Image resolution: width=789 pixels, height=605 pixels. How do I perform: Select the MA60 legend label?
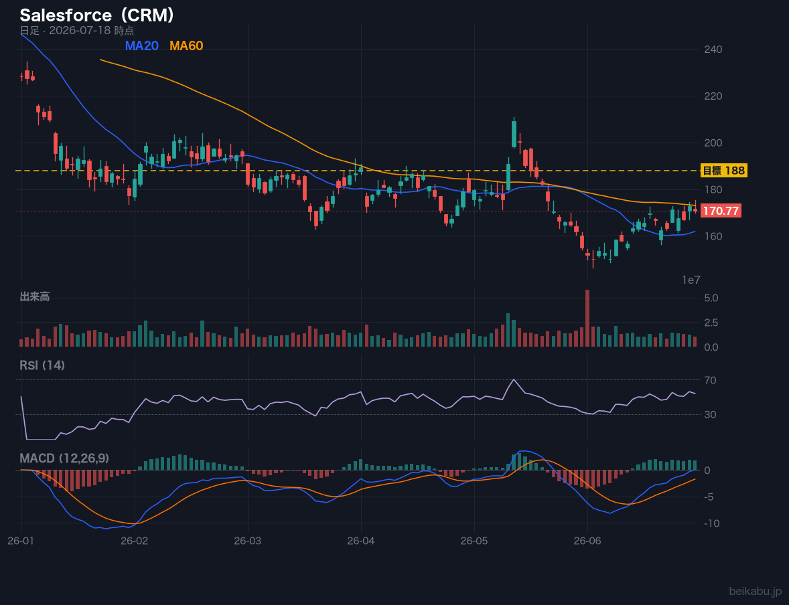[x=186, y=46]
